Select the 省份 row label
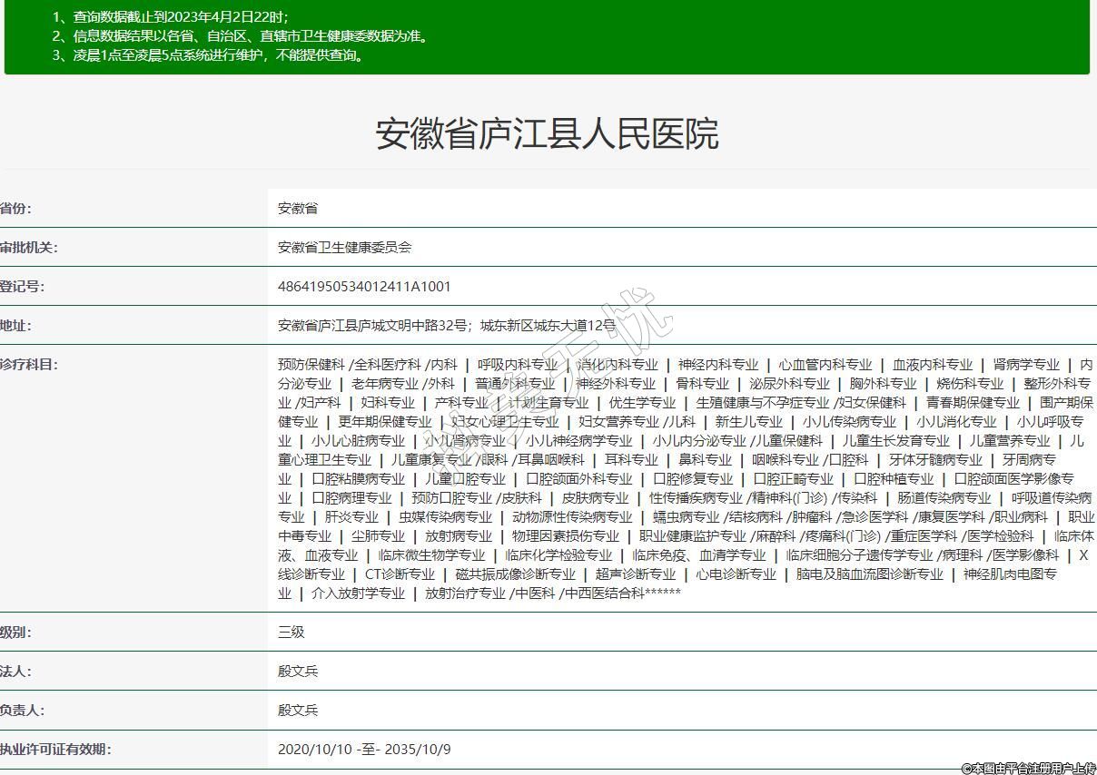 tap(15, 209)
